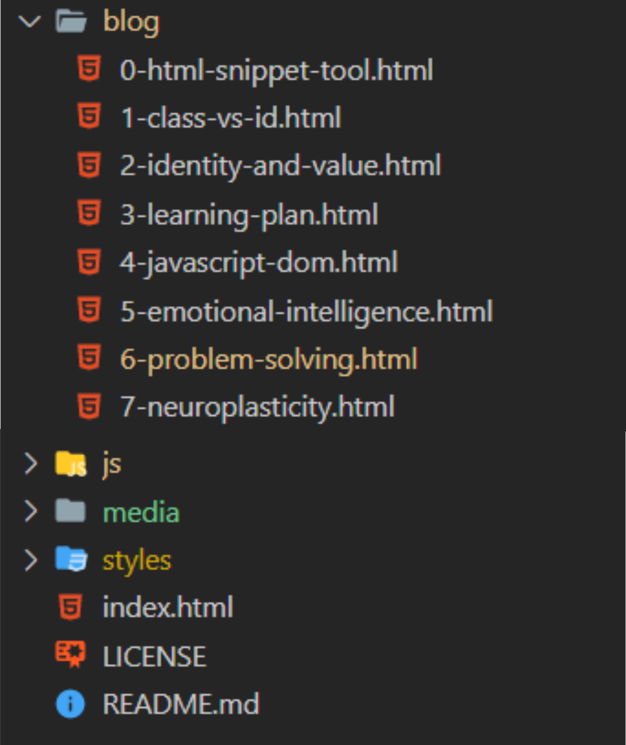This screenshot has height=745, width=626.
Task: Open the LICENSE file
Action: pyautogui.click(x=155, y=657)
